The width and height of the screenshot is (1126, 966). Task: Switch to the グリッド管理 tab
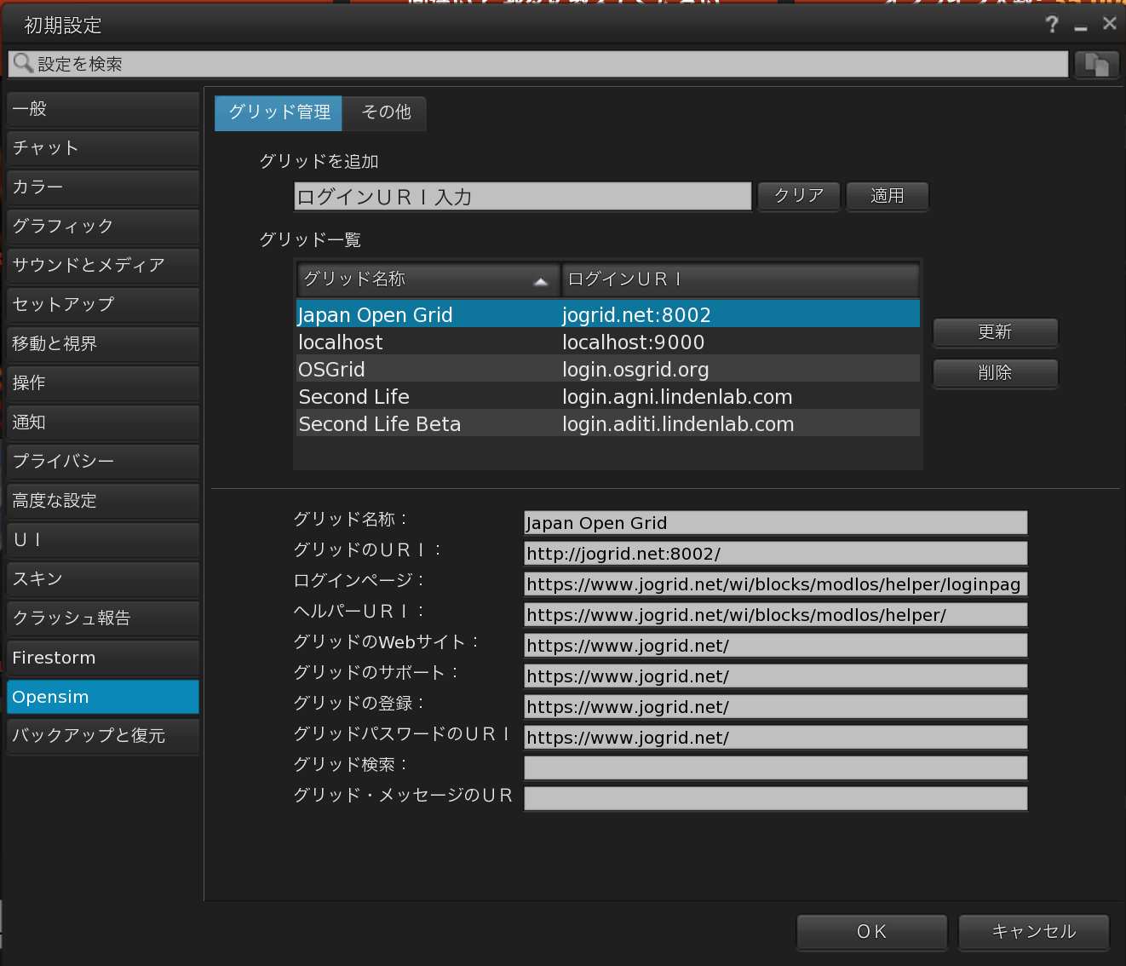point(279,112)
